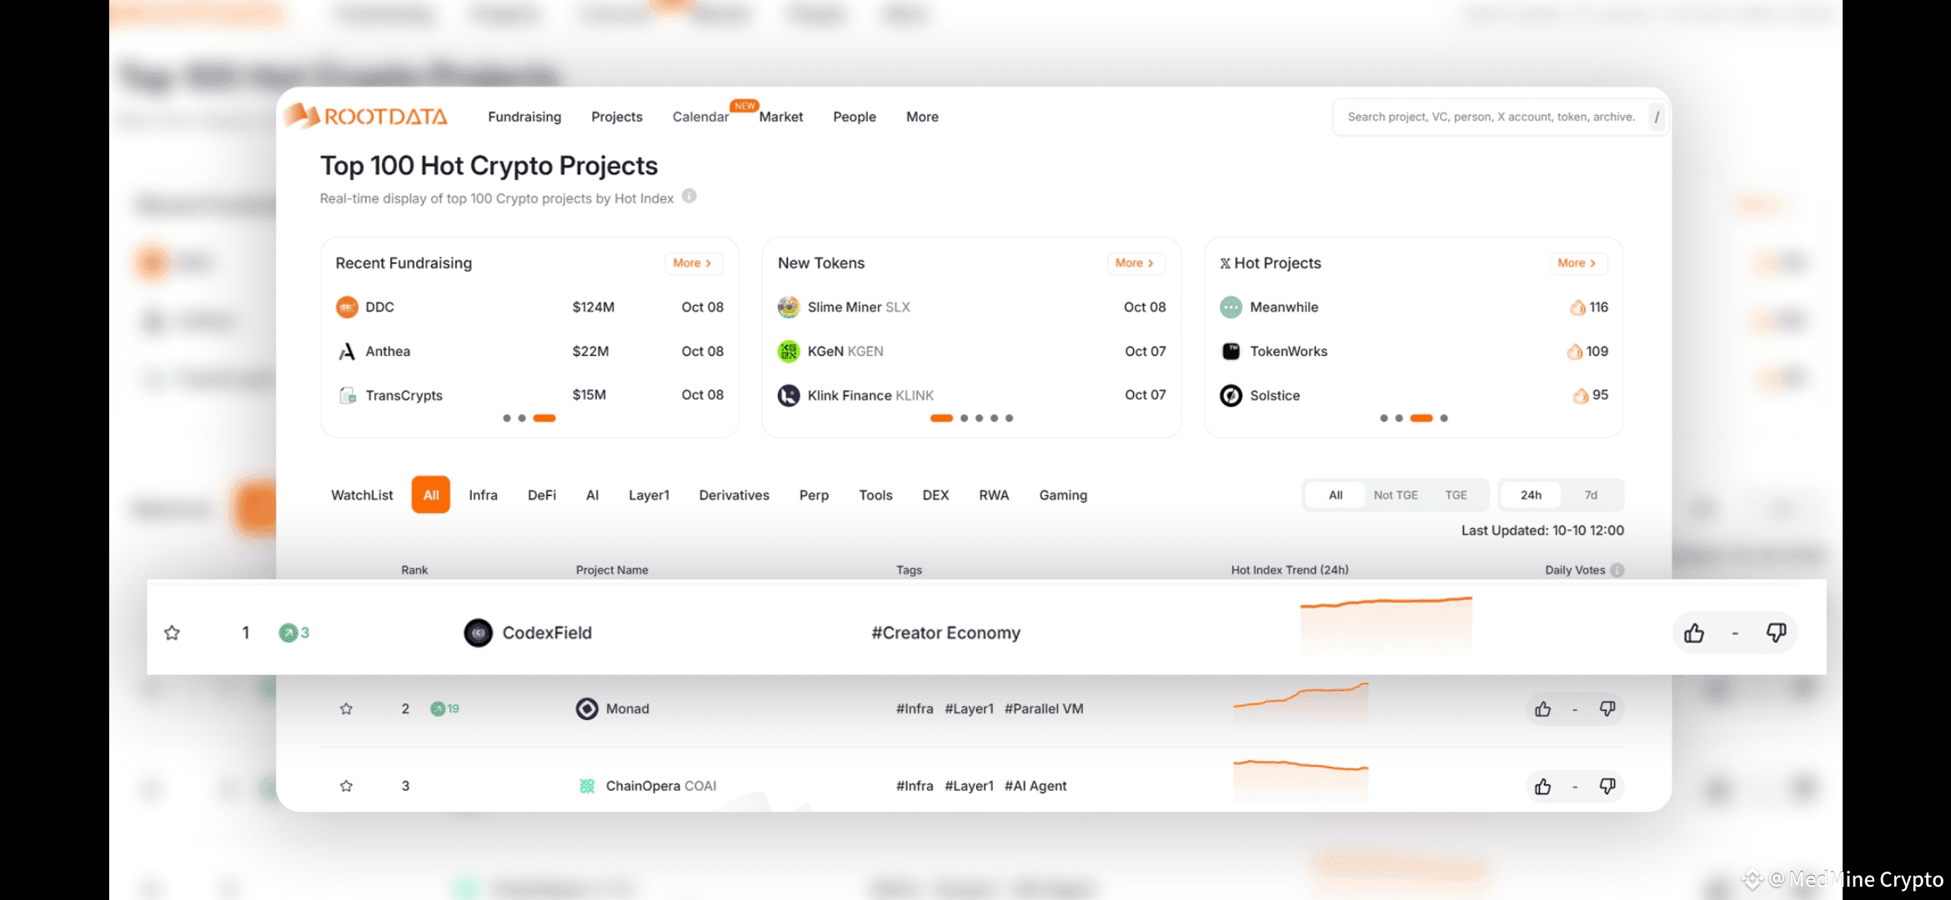Star CodexField to add to watchlist

coord(172,633)
